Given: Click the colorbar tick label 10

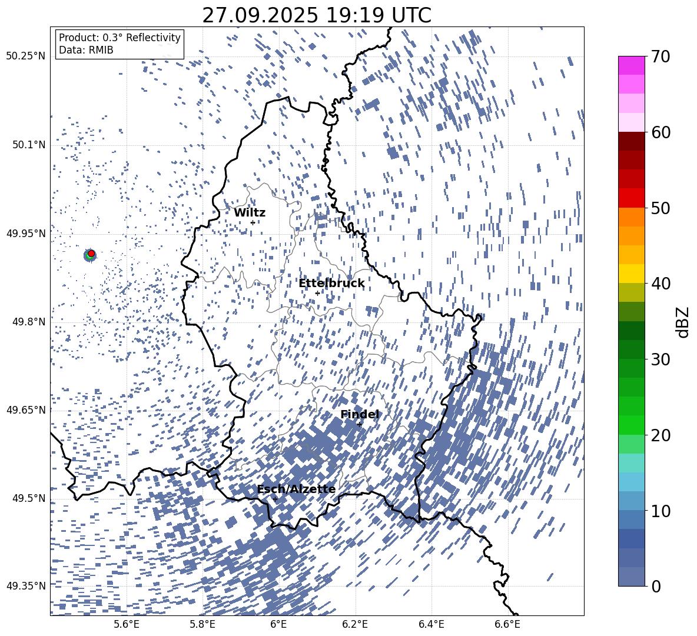Looking at the screenshot, I should [661, 511].
